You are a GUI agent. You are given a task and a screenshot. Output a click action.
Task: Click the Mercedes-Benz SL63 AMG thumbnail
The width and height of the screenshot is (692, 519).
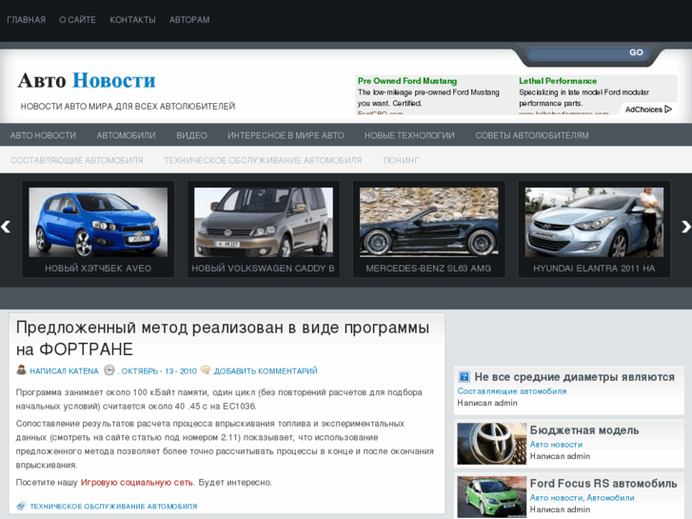tap(429, 222)
